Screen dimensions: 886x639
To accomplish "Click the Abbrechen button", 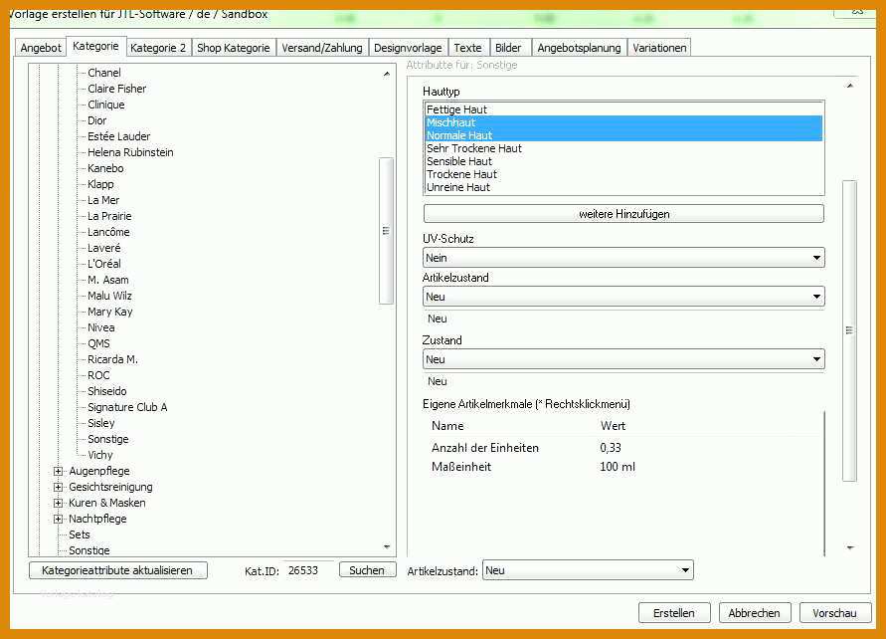I will (754, 613).
